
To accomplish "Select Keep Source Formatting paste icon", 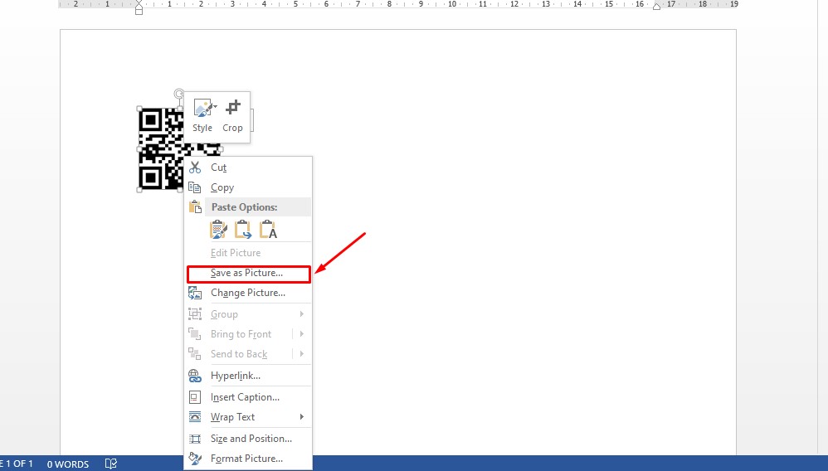I will pos(218,230).
